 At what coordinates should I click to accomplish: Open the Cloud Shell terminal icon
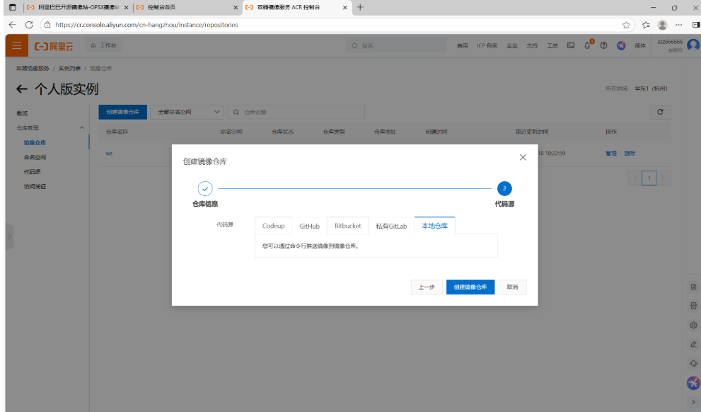(570, 45)
